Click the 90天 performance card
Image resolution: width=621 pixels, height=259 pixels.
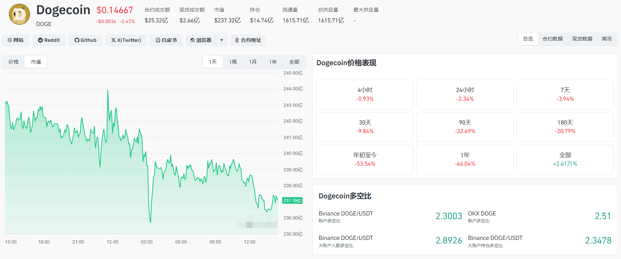(465, 127)
